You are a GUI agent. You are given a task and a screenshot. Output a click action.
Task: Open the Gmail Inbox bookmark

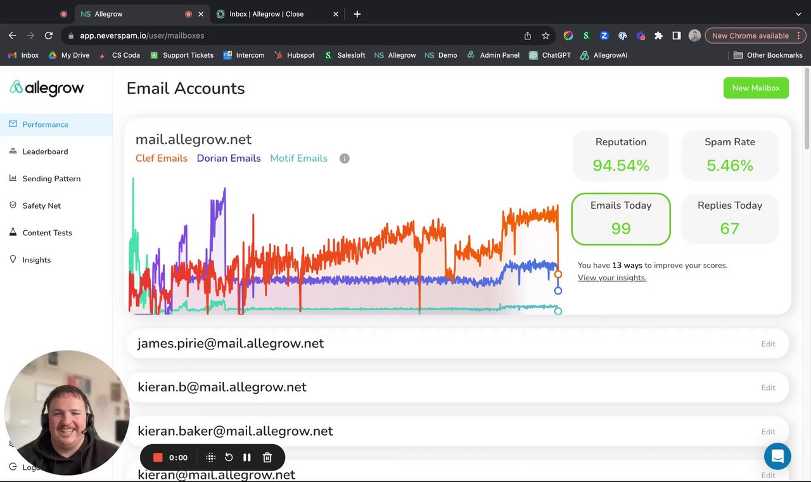23,55
